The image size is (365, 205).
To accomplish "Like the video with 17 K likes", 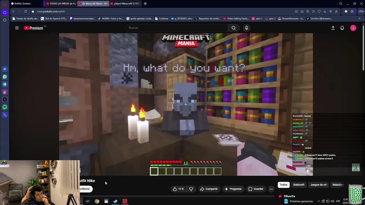I will pos(178,189).
